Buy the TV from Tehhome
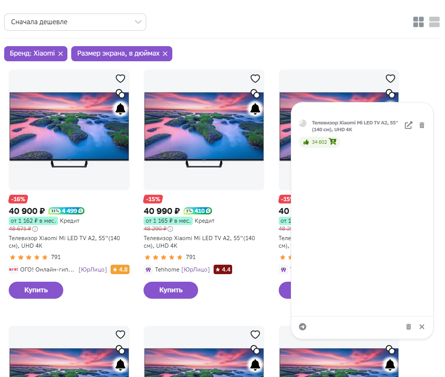445x377 pixels. (x=170, y=290)
